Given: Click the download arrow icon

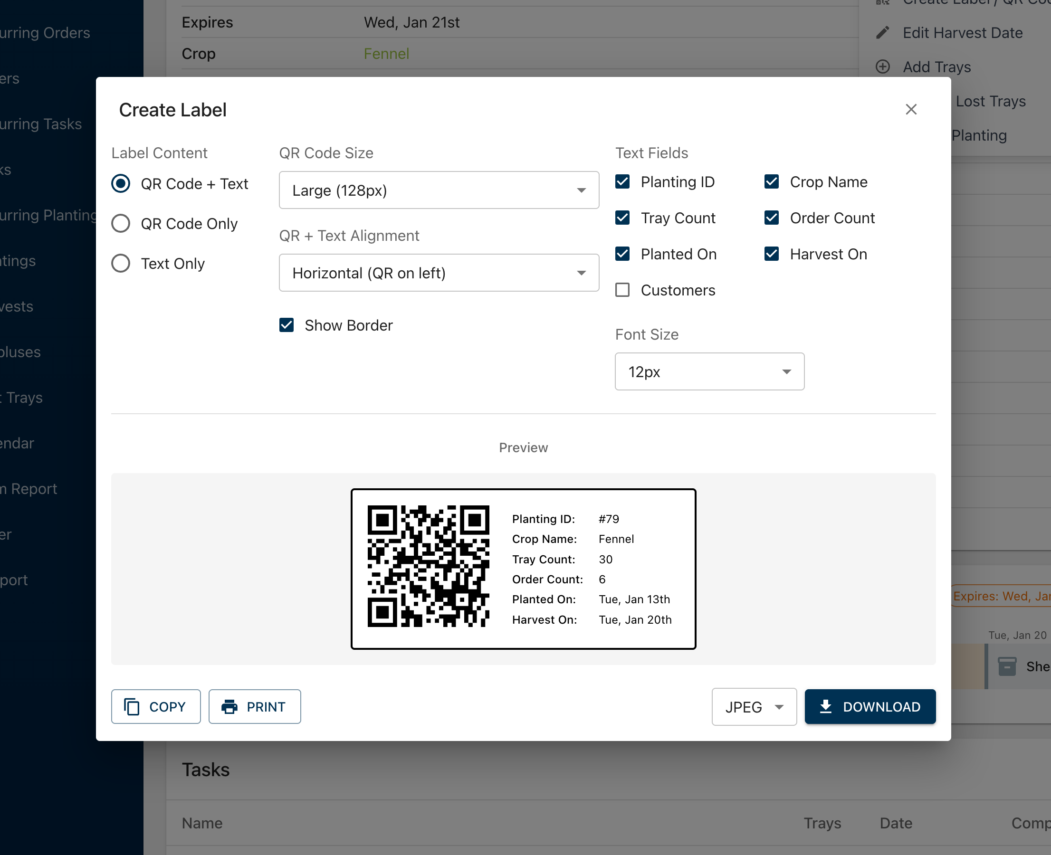Looking at the screenshot, I should click(x=826, y=707).
